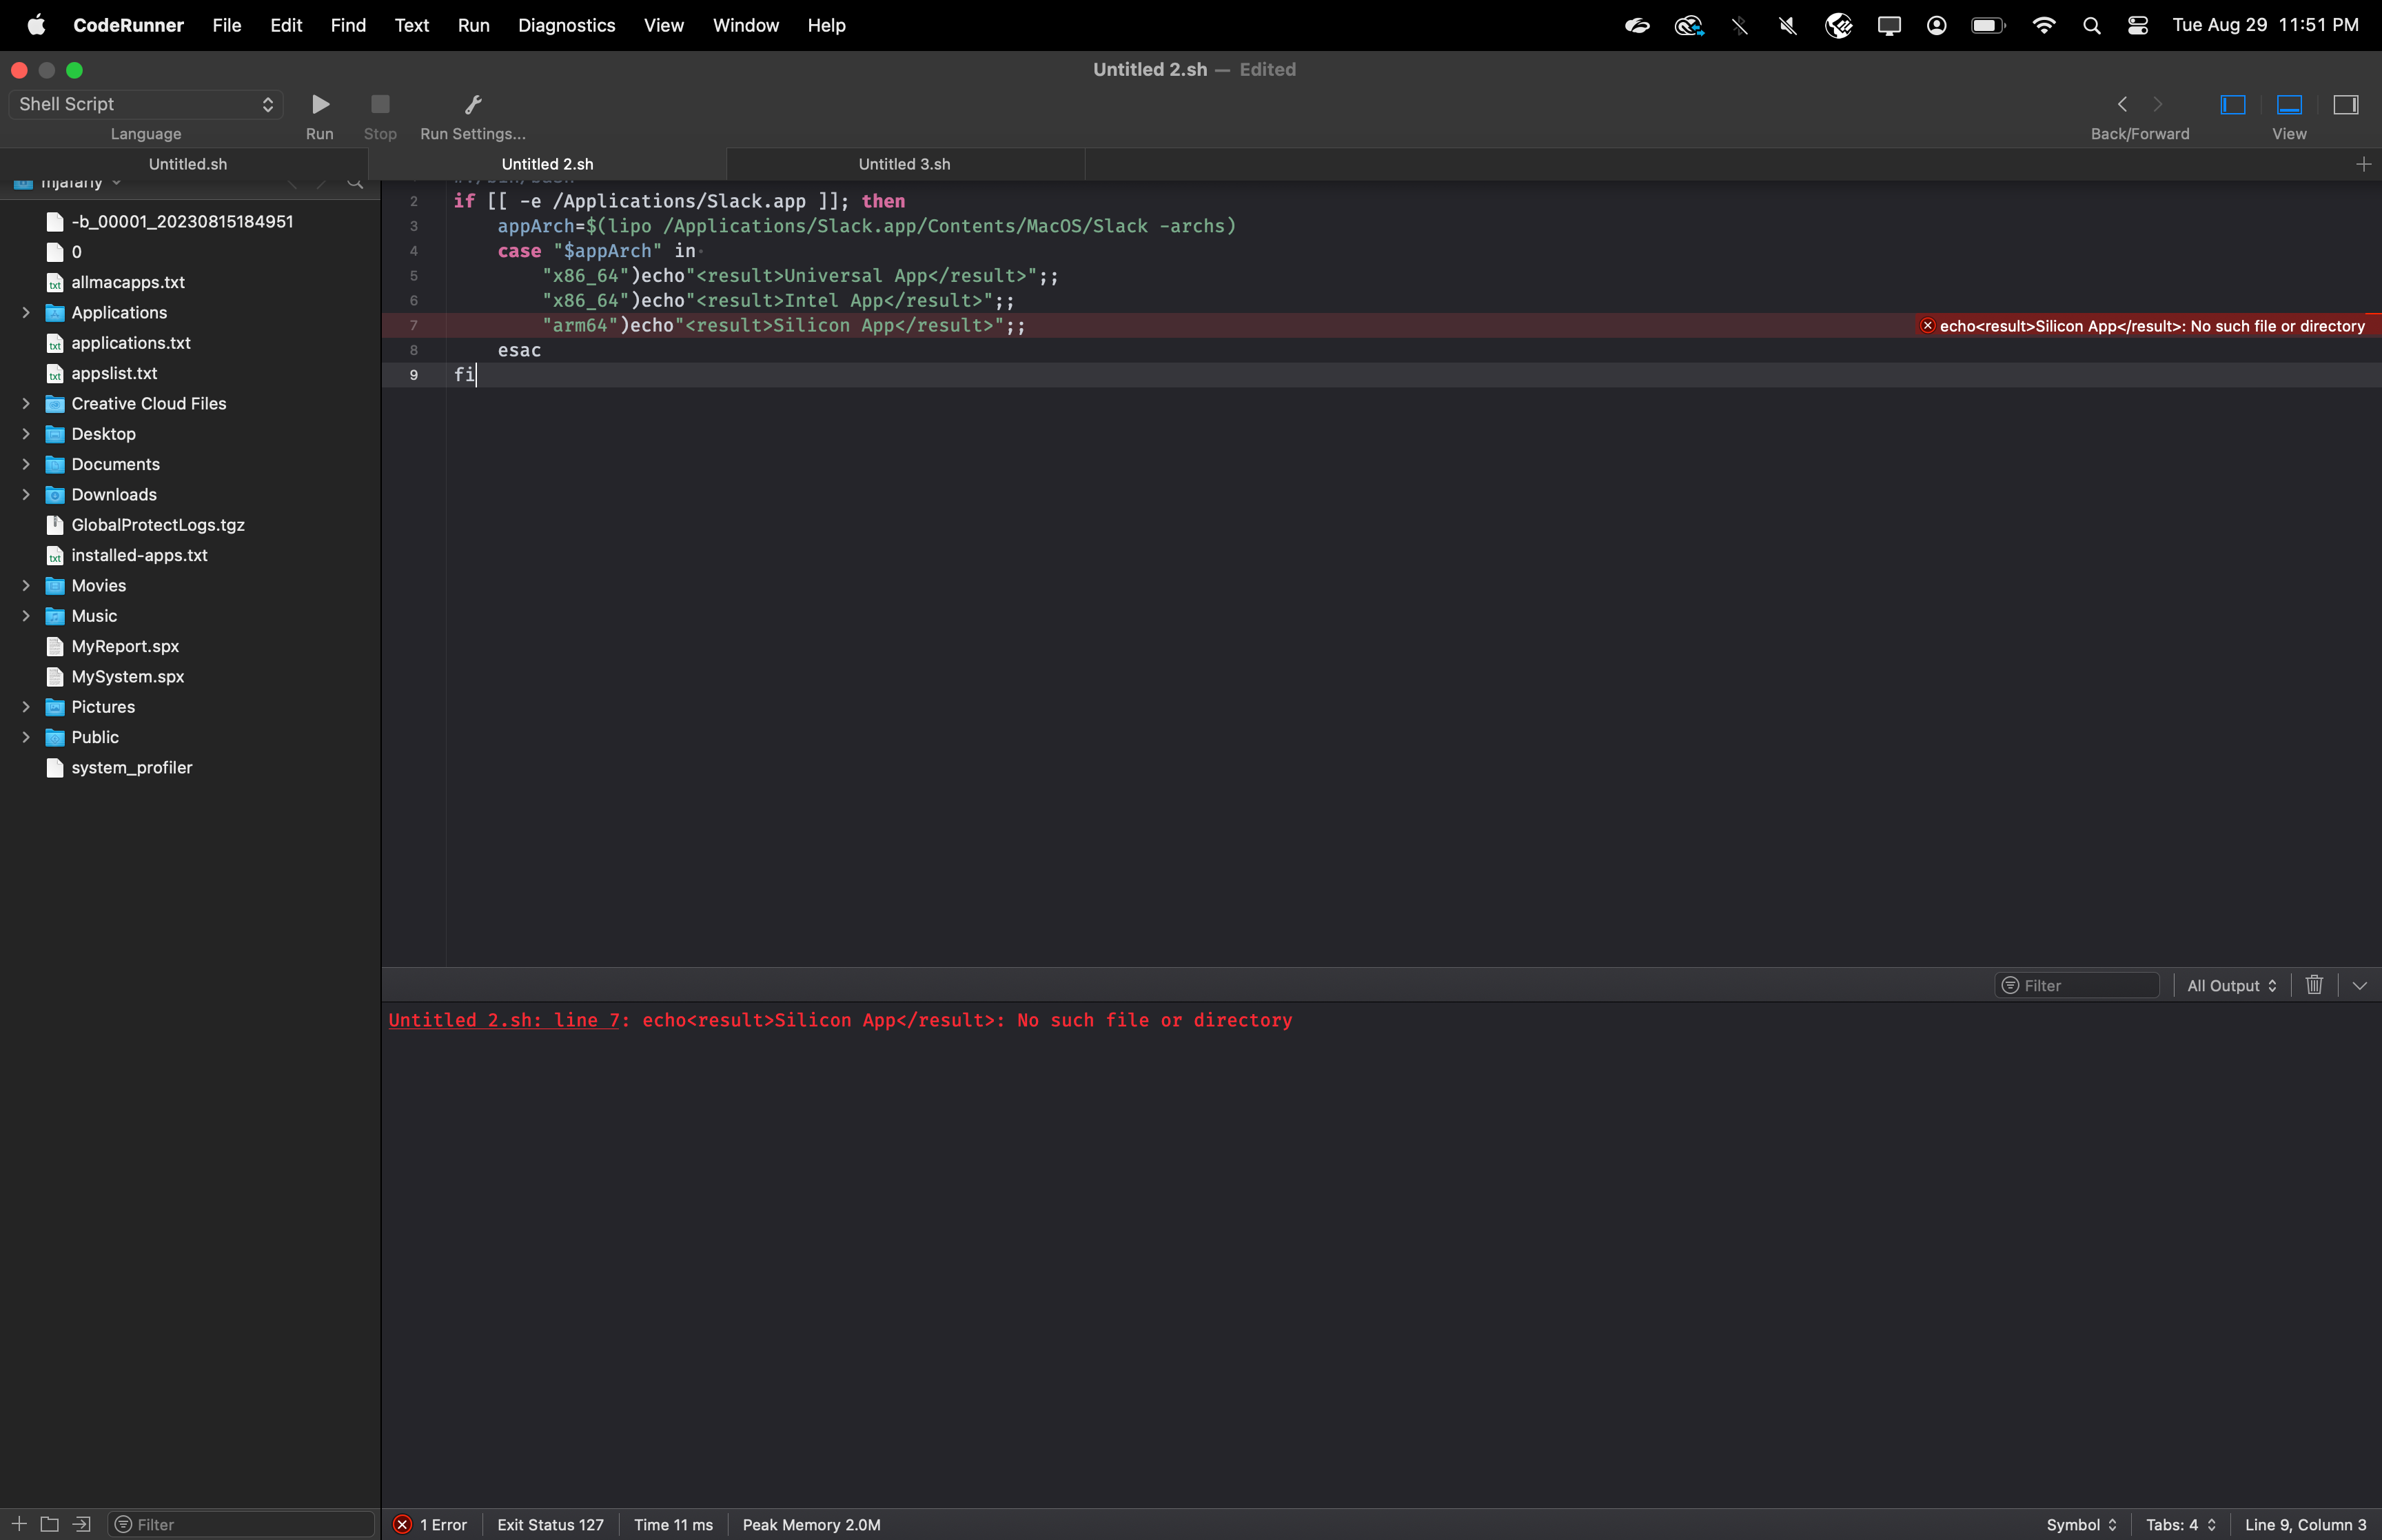Expand the Desktop folder
The image size is (2382, 1540).
click(x=26, y=434)
